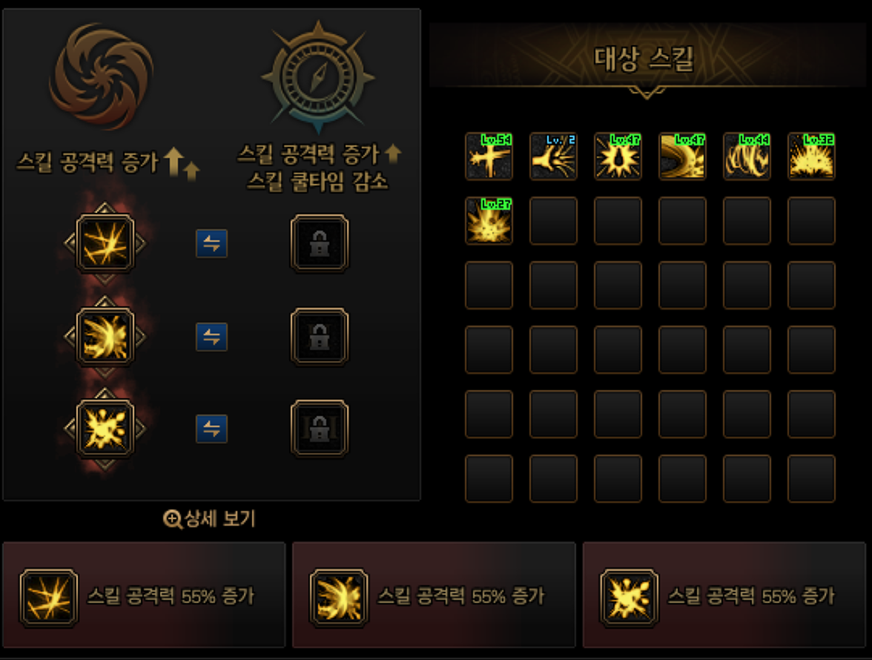Image resolution: width=872 pixels, height=660 pixels.
Task: Toggle the first blue swap-arrows button
Action: pos(211,243)
